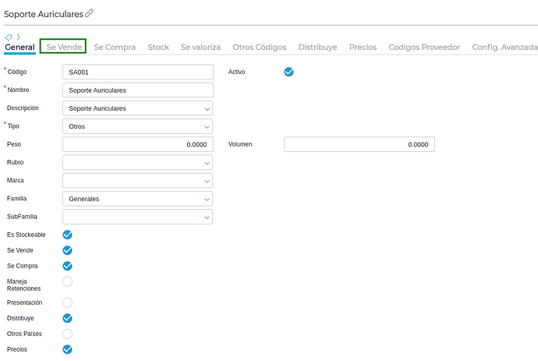The height and width of the screenshot is (361, 538).
Task: Open the Rubro dropdown
Action: click(x=137, y=163)
